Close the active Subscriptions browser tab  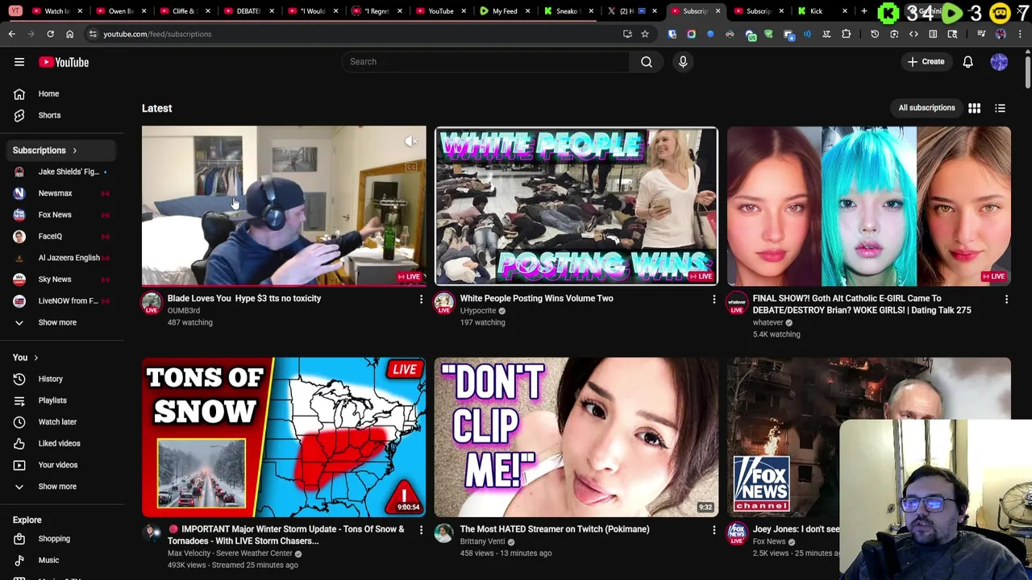click(x=718, y=11)
